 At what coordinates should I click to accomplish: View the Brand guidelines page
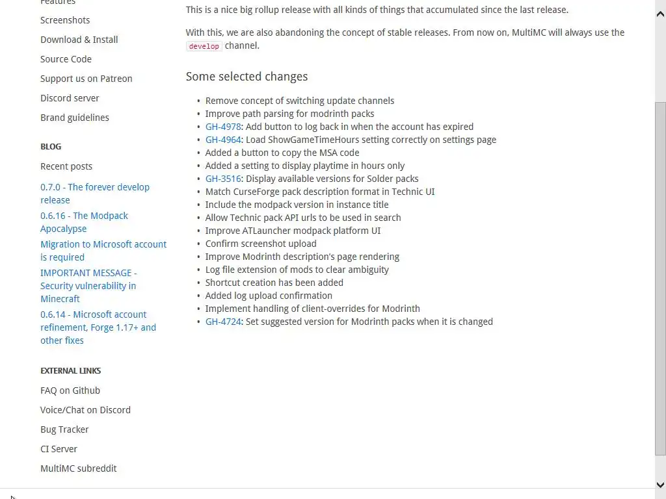[x=75, y=118]
